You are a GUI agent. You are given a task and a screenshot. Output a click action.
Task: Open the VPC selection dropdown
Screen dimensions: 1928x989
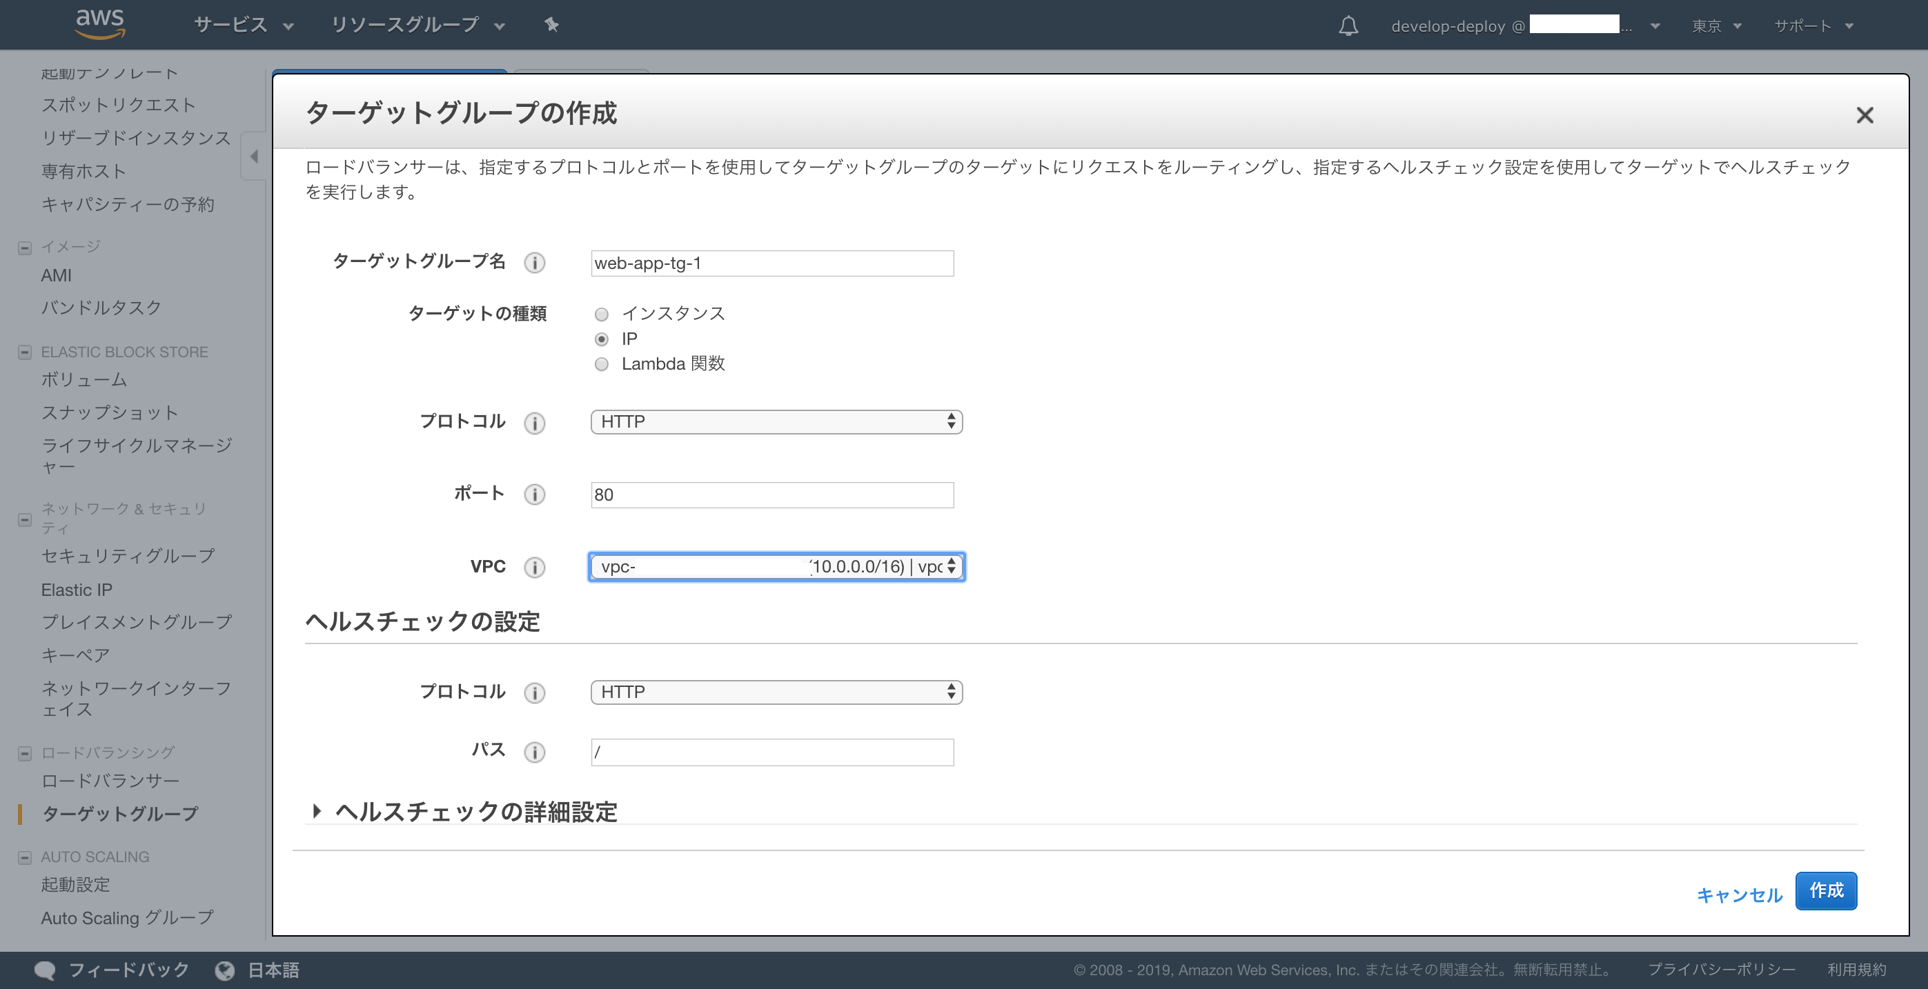point(776,567)
